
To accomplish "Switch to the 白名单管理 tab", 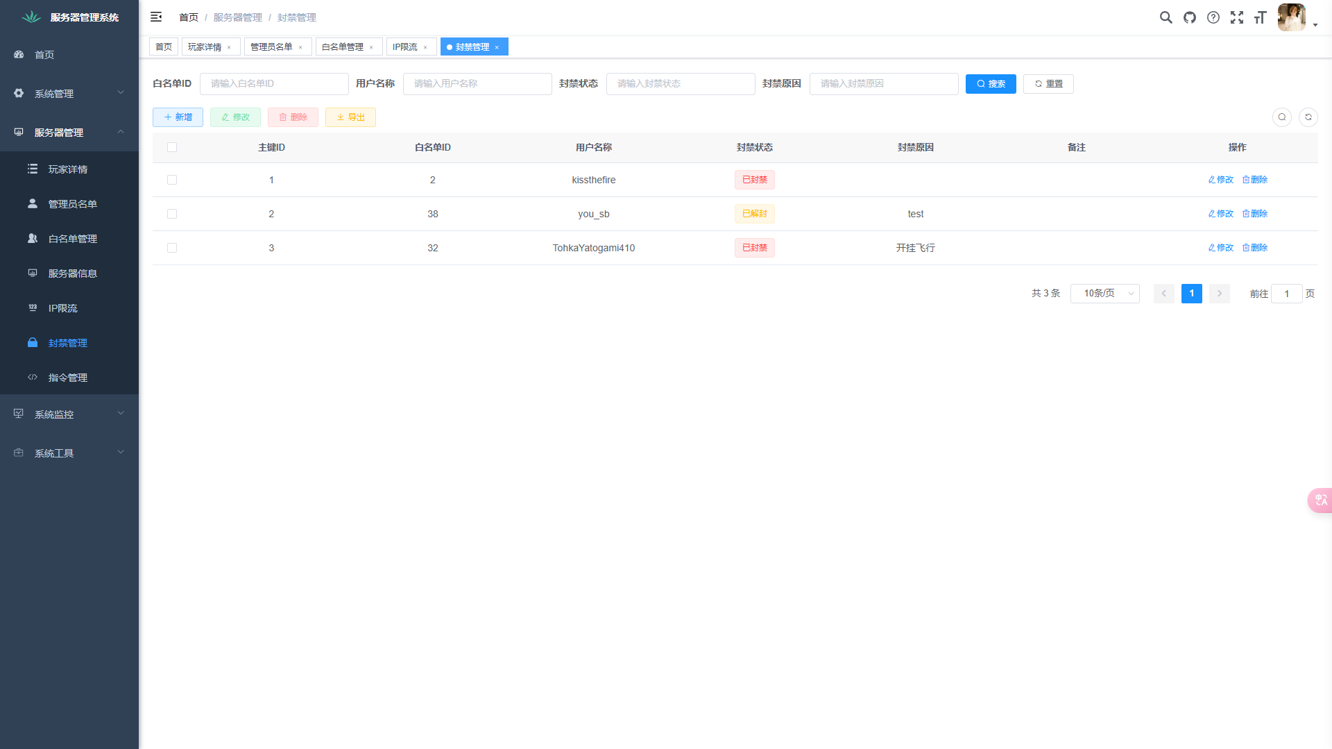I will [343, 47].
